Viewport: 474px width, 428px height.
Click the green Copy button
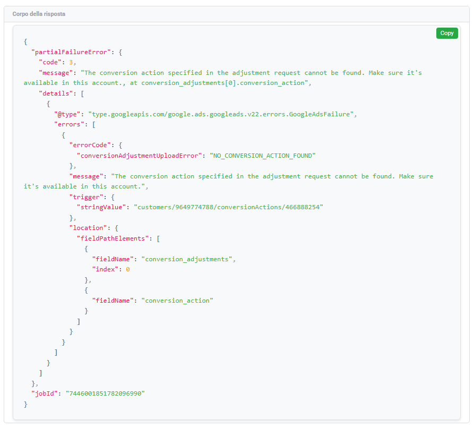click(x=446, y=33)
